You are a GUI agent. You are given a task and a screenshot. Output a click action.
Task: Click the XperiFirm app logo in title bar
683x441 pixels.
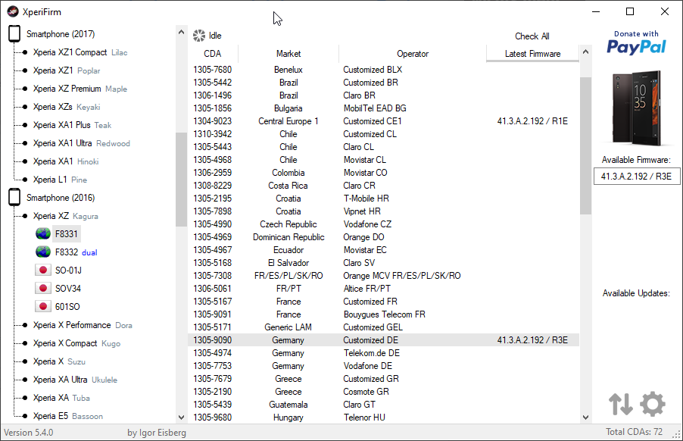point(13,12)
